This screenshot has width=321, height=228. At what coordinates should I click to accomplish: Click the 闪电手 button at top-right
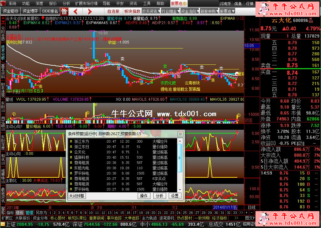coord(225,4)
